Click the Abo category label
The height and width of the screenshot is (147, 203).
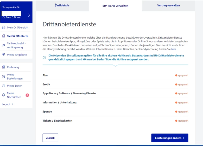click(x=45, y=75)
